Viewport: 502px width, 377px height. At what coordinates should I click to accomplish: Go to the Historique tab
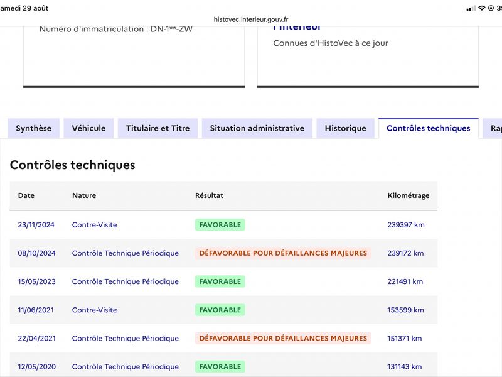(346, 128)
